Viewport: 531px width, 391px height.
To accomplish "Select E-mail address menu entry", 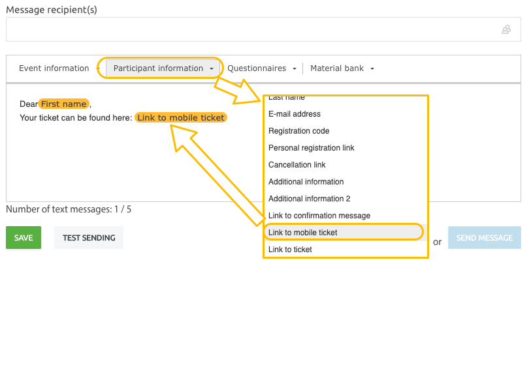I will 345,114.
